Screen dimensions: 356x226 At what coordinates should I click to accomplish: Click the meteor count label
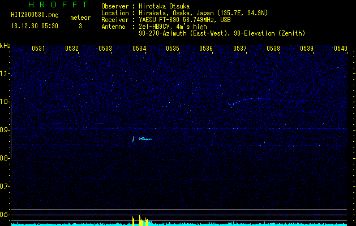(x=80, y=18)
